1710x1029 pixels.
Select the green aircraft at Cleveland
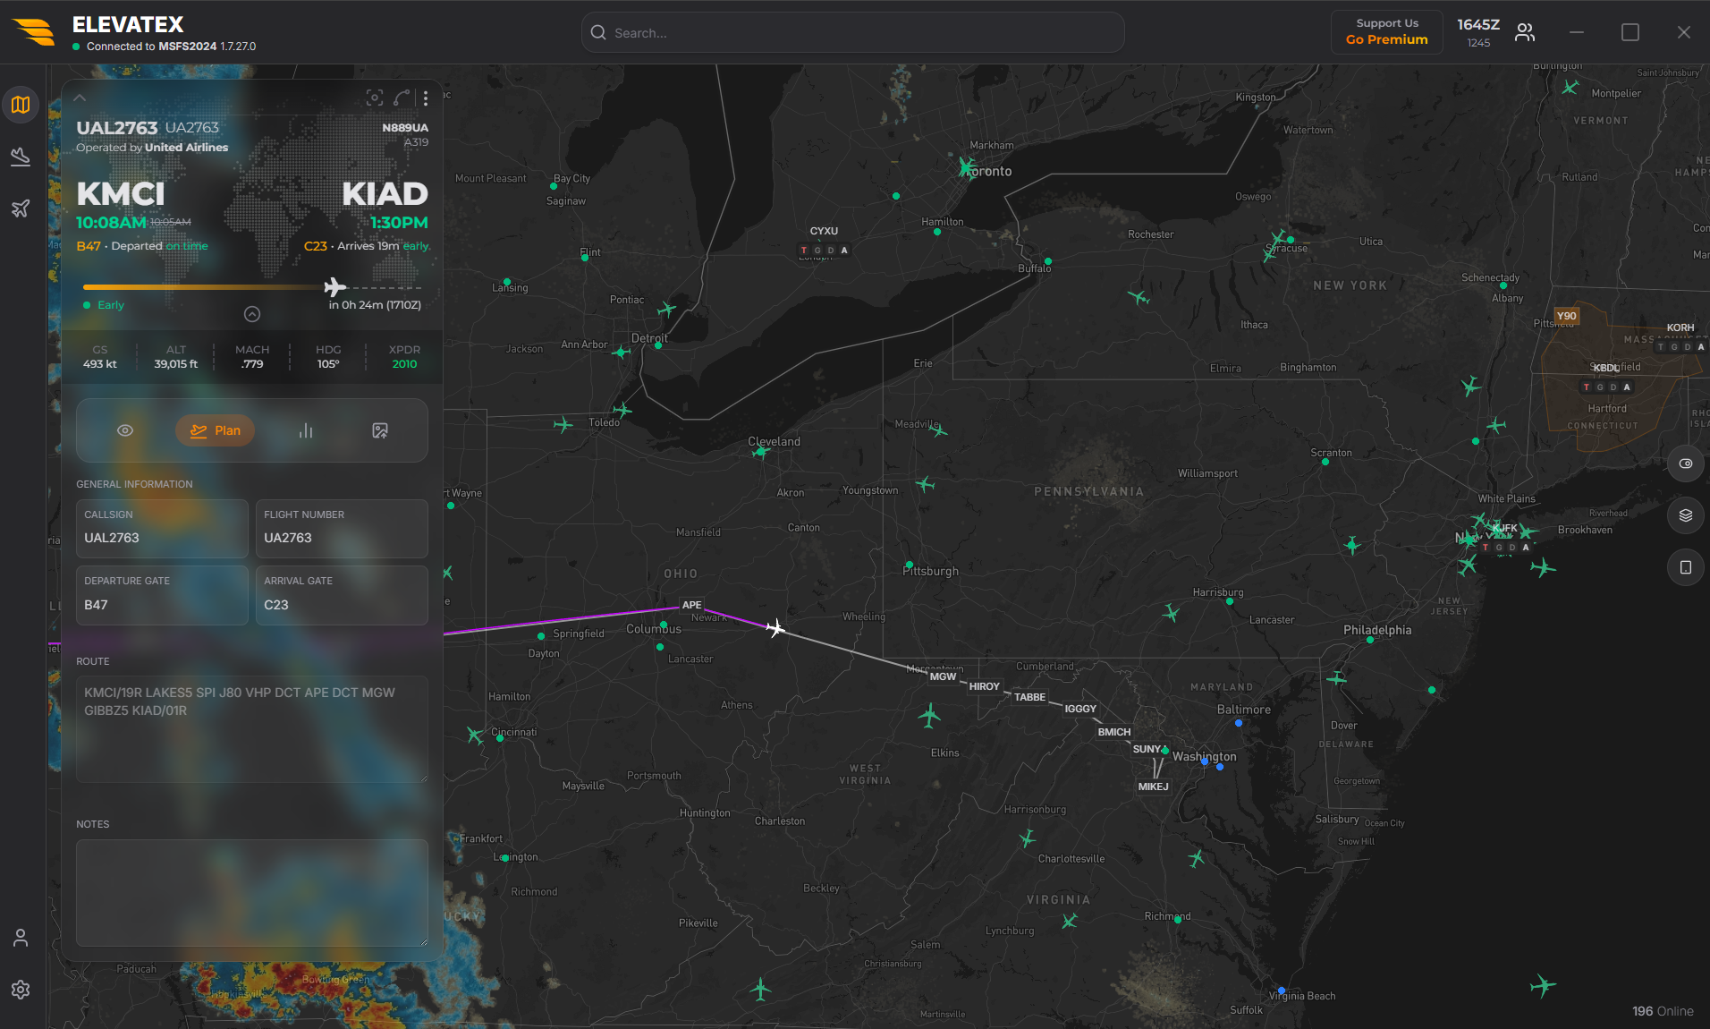760,452
